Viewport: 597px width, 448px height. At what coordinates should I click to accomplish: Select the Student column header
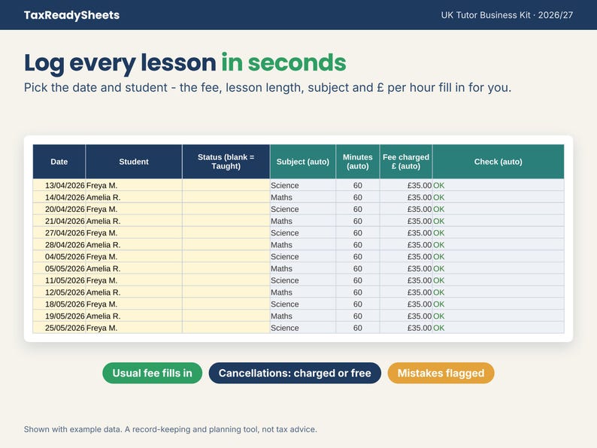pos(134,162)
